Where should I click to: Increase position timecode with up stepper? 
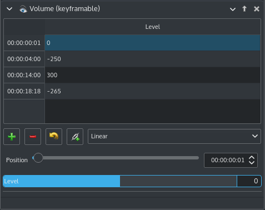[x=252, y=158]
